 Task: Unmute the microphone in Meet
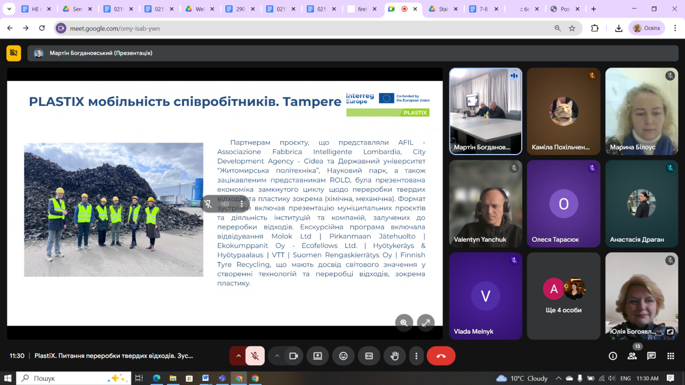(255, 356)
